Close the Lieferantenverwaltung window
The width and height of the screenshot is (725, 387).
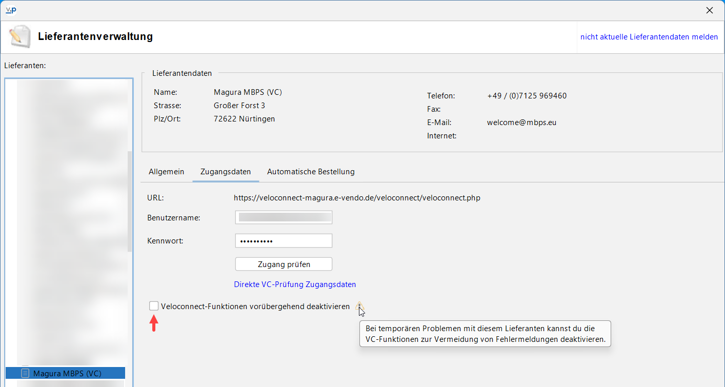pos(710,10)
